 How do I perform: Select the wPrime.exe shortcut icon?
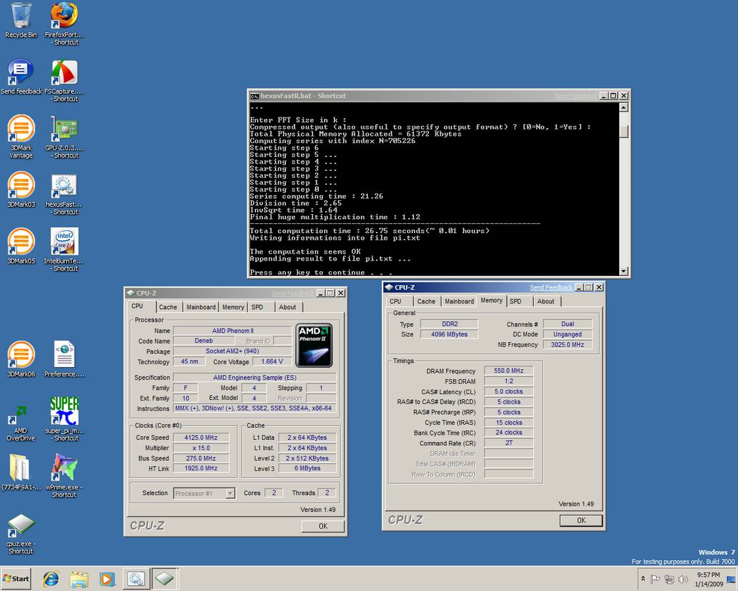pos(64,476)
